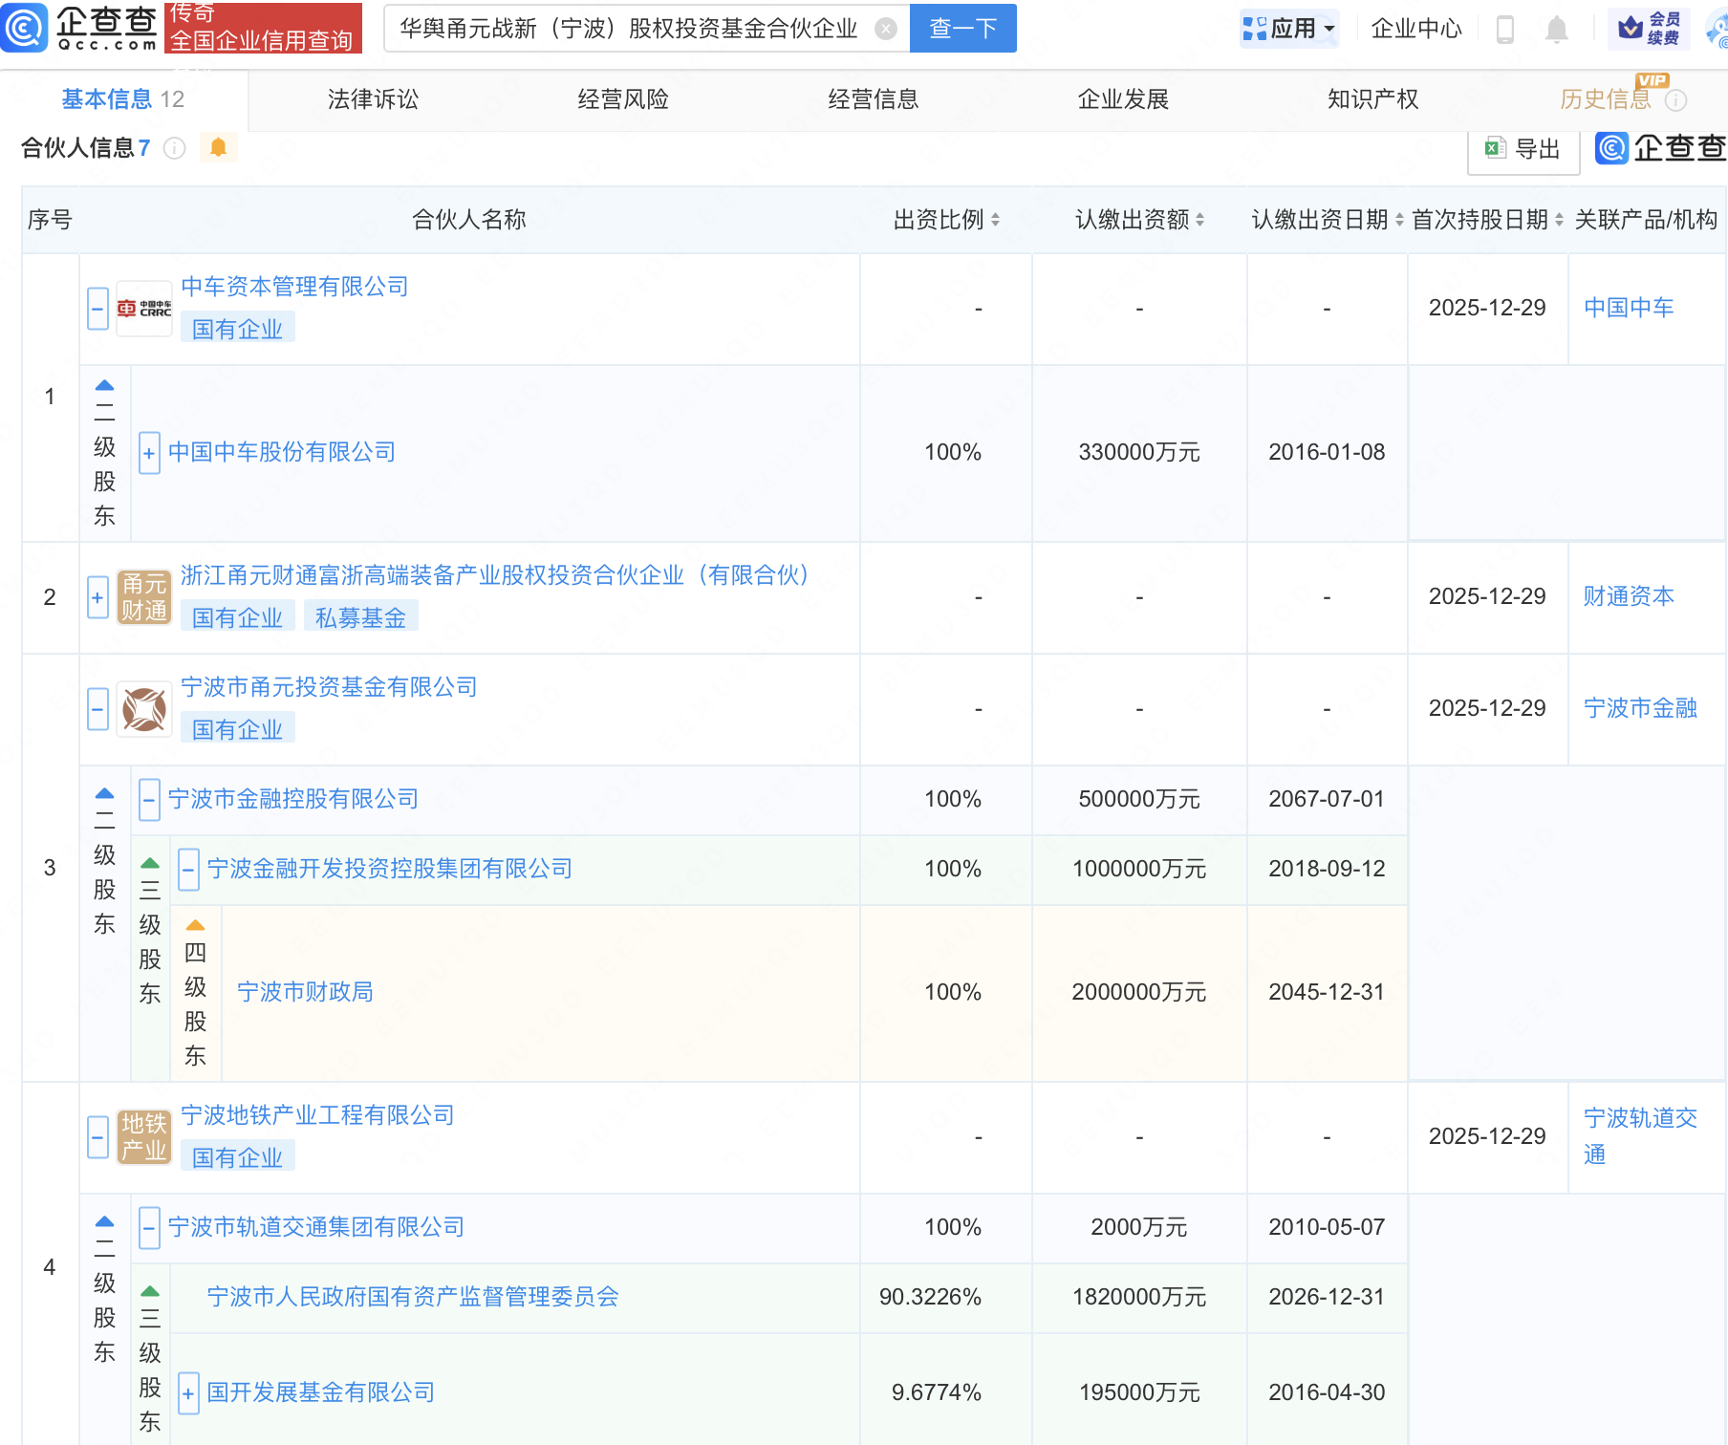Export the partner list with 导出
This screenshot has height=1445, width=1728.
1523,149
